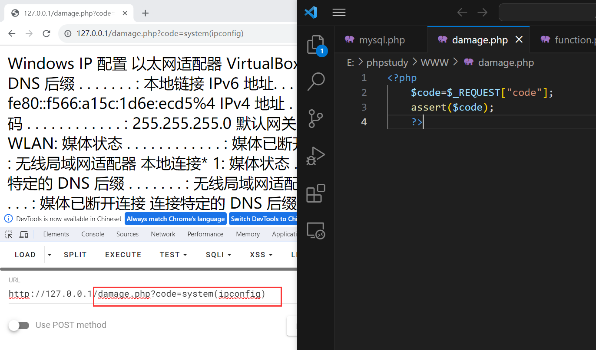Click HackBar LOAD button
The width and height of the screenshot is (596, 350).
click(25, 255)
